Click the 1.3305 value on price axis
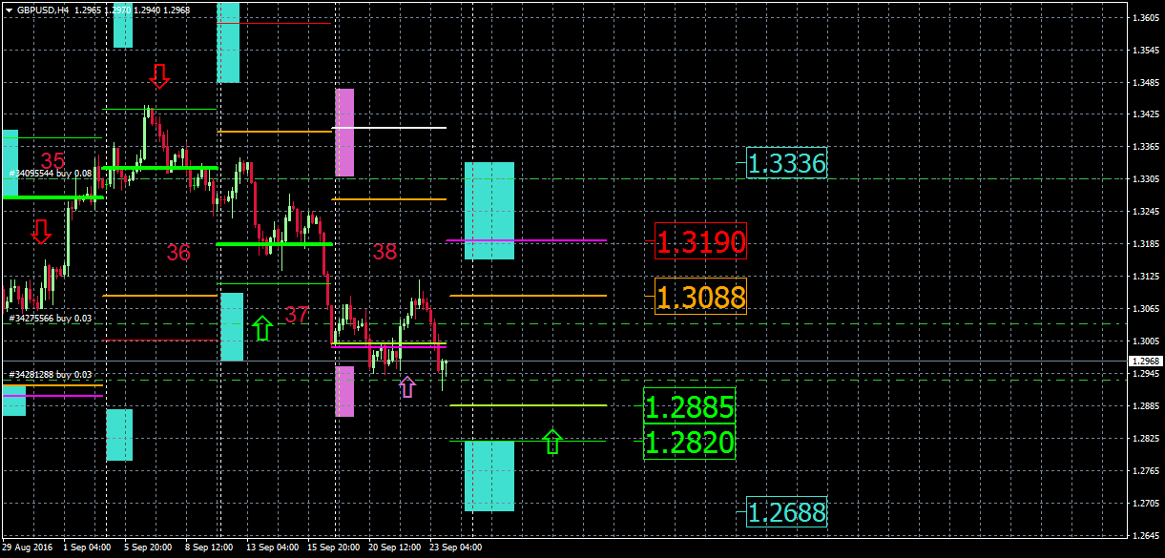The height and width of the screenshot is (558, 1165). 1144,179
